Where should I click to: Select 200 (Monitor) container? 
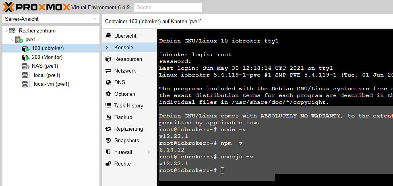(51, 57)
